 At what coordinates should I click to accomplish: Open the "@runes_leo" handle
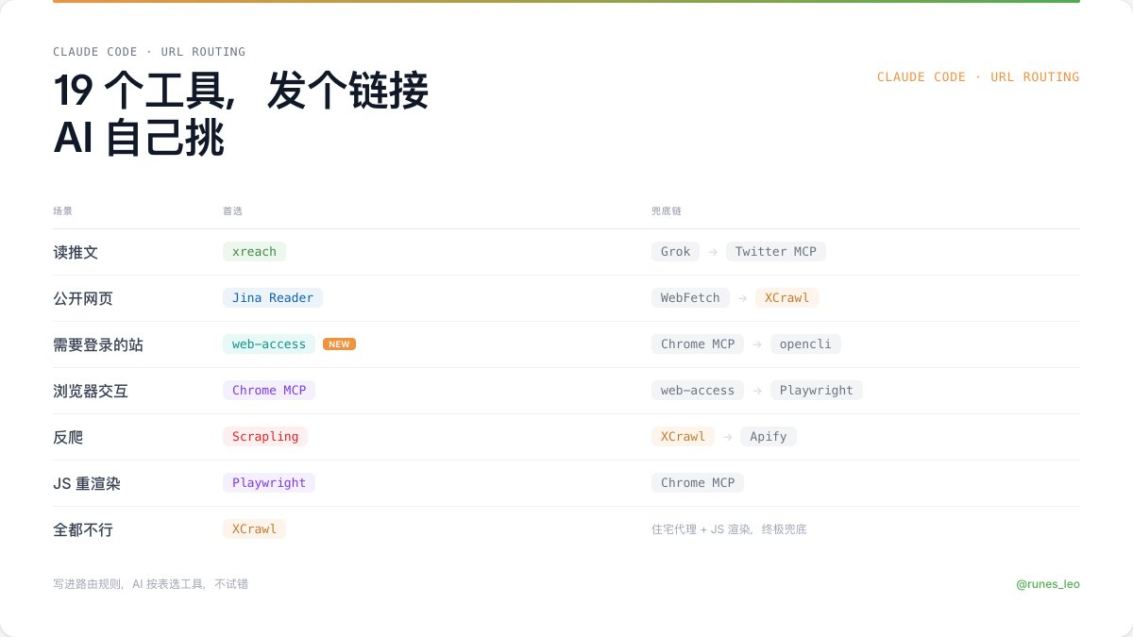pos(1048,584)
